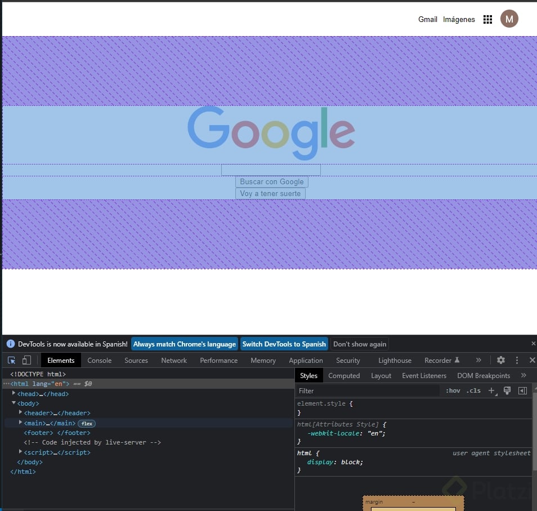Switch to the Sources tab

136,361
